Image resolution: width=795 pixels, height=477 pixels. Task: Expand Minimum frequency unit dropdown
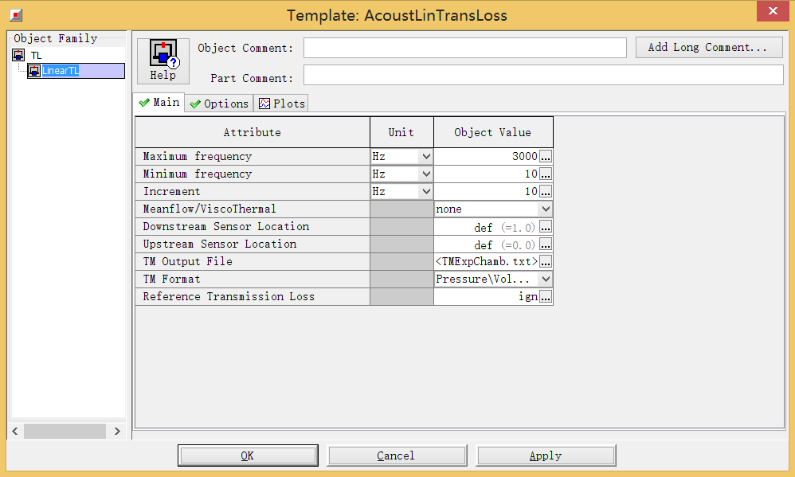pyautogui.click(x=426, y=174)
